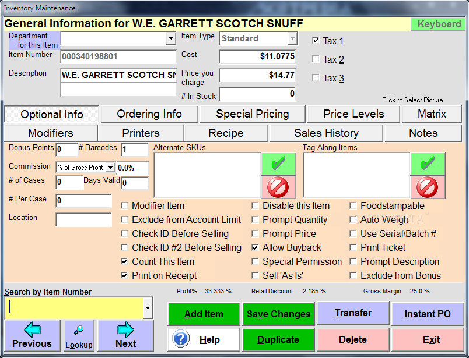Go to Next item with right arrow
The image size is (469, 358).
(x=126, y=336)
